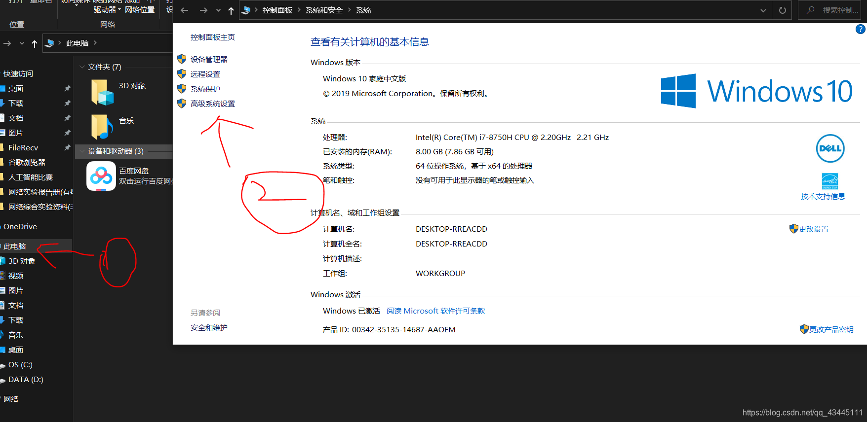Select the 3D 对象 folder icon
The height and width of the screenshot is (422, 867).
102,92
